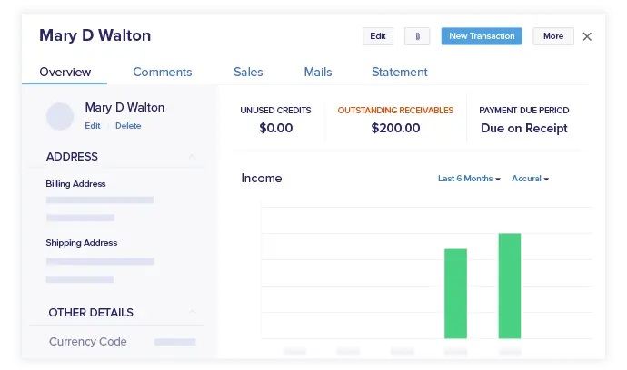Click the attachment paperclip icon
627x370 pixels.
coord(417,36)
